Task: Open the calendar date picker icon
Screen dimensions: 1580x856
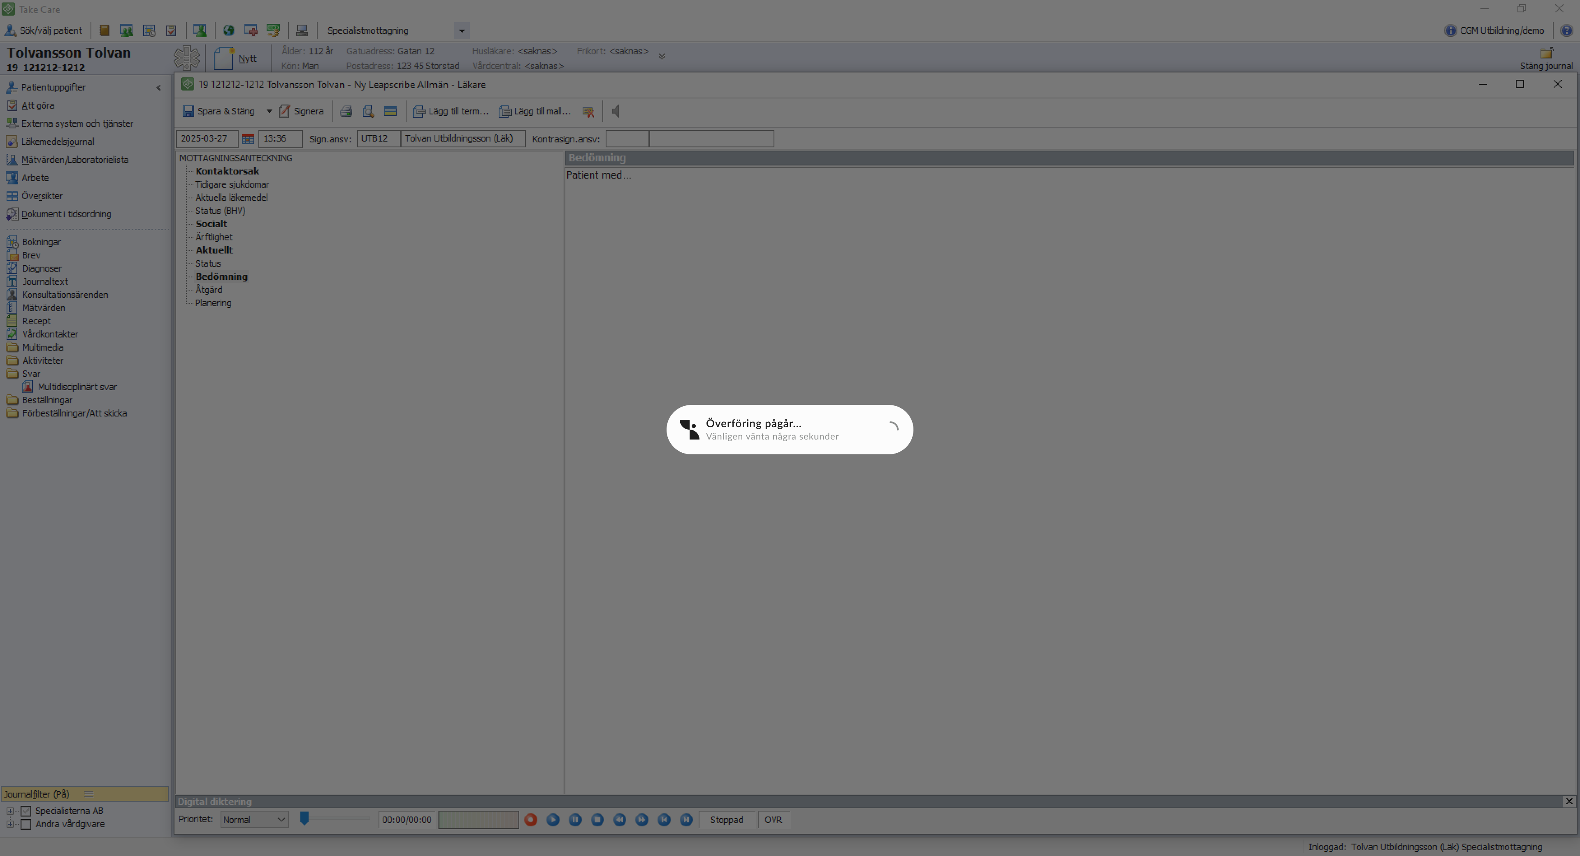Action: [248, 139]
